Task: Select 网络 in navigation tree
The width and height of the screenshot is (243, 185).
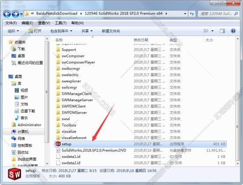Action: 21,139
